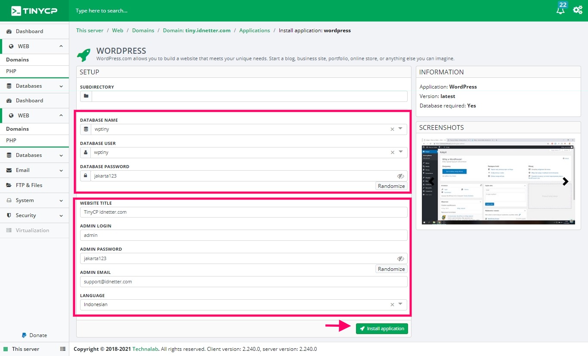Open the Language selection dropdown

(x=401, y=304)
